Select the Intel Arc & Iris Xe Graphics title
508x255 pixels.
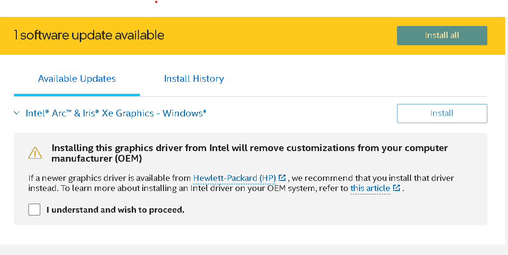click(116, 114)
